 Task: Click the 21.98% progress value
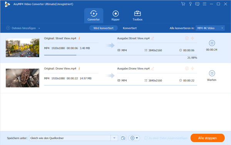[192, 58]
